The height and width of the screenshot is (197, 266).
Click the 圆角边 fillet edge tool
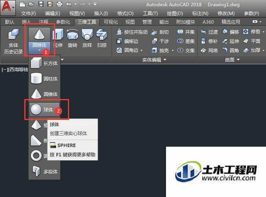coord(127,50)
